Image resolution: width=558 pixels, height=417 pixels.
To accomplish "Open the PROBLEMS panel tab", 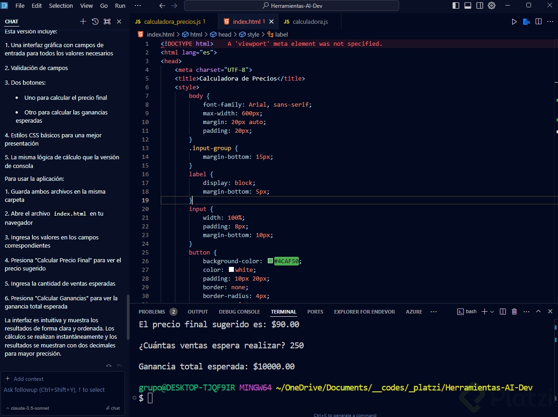I will [152, 312].
